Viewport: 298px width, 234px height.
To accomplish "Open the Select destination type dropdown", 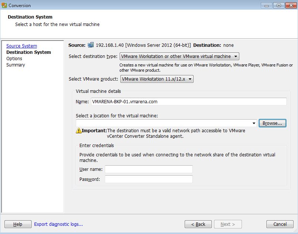I will [179, 56].
